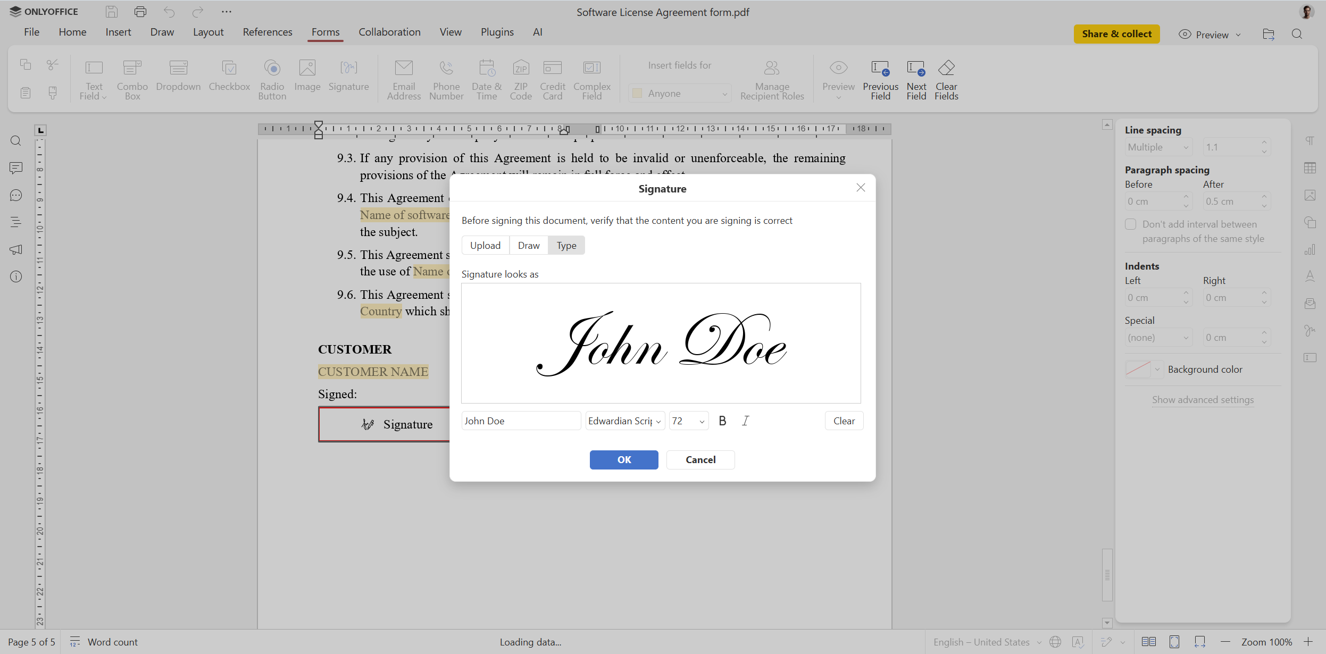
Task: Add an Email Address field
Action: (404, 78)
